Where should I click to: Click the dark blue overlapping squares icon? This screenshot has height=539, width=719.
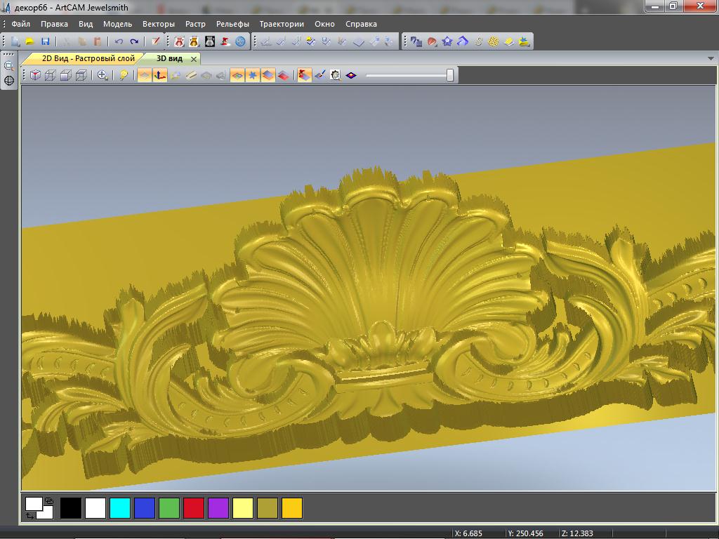[416, 41]
